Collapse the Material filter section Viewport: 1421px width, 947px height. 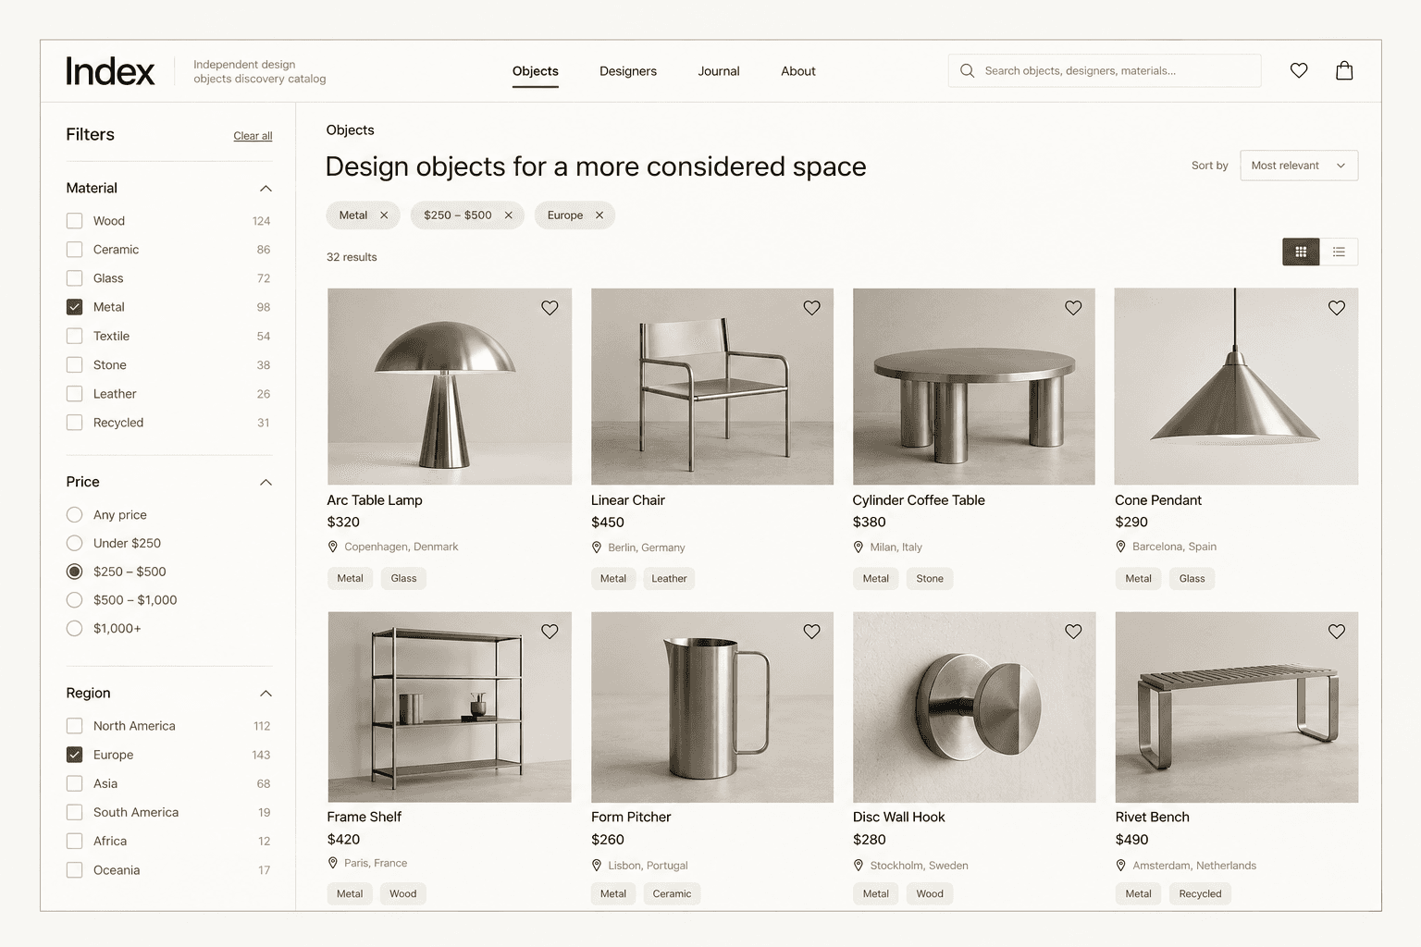[266, 189]
